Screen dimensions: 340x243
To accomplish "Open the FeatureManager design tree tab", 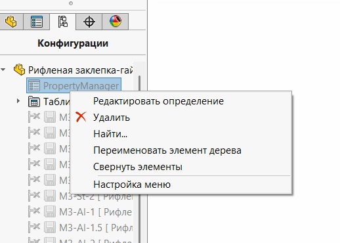I will coord(11,22).
